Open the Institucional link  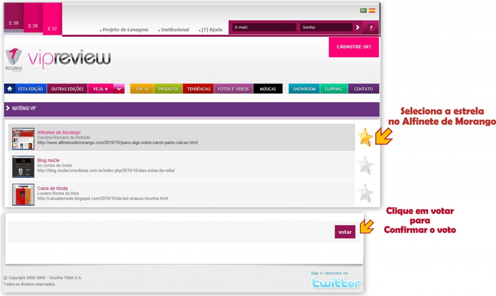point(175,30)
